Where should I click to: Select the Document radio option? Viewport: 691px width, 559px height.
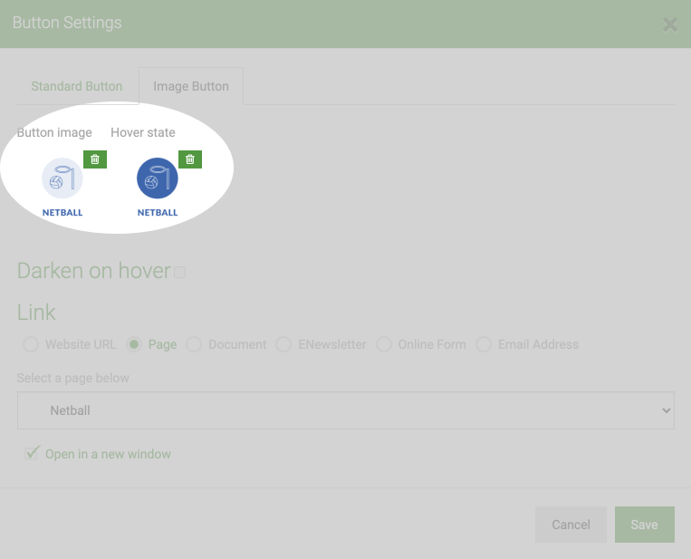[x=194, y=344]
